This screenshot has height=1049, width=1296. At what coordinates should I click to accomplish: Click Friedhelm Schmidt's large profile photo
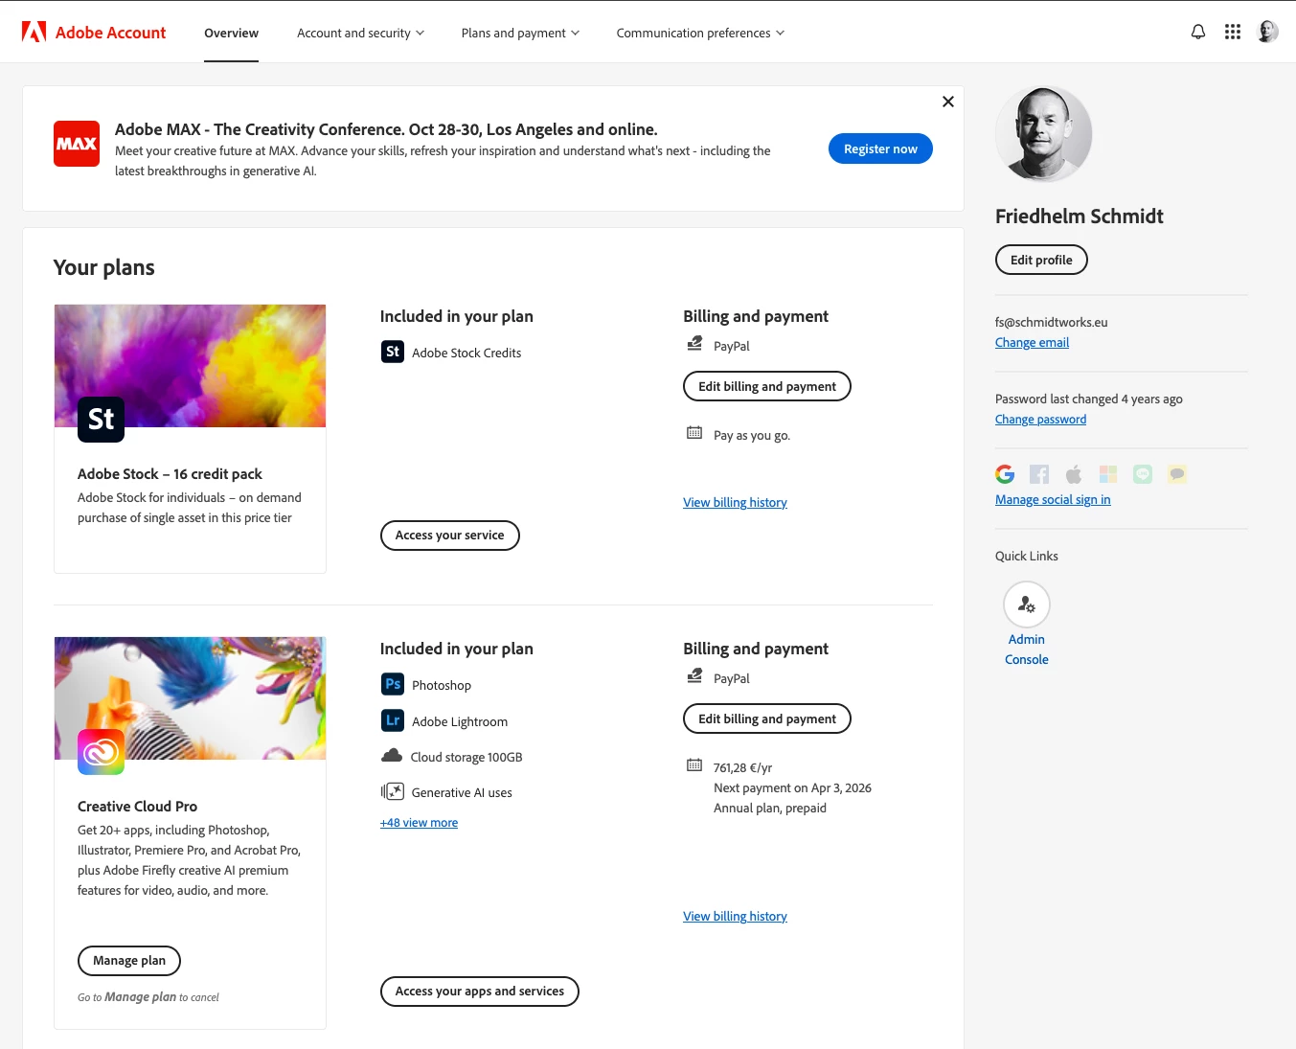click(1043, 134)
